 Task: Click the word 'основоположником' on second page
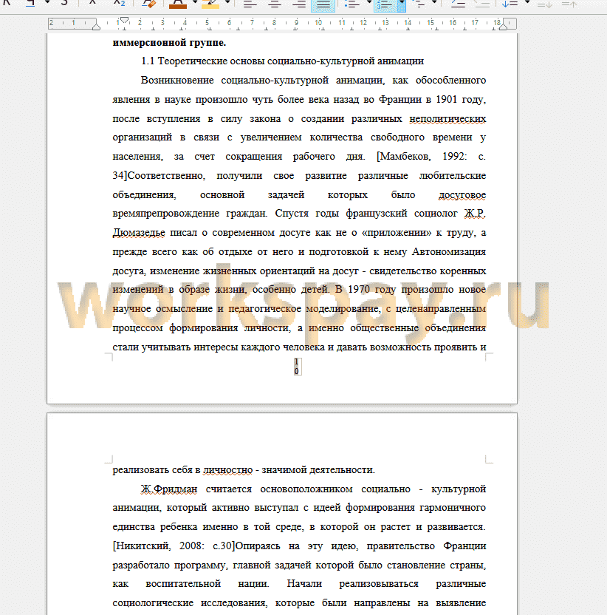click(306, 489)
